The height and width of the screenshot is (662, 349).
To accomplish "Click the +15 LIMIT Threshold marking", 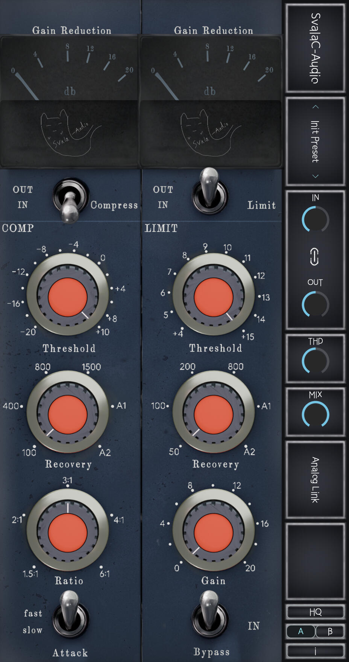I will click(248, 336).
